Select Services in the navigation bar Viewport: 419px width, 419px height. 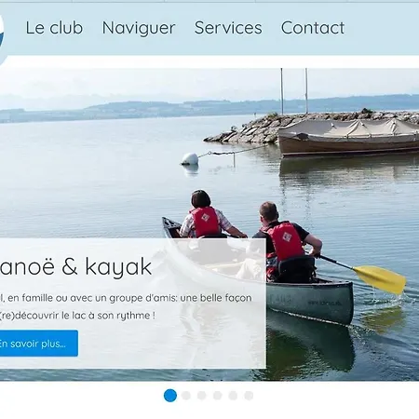click(x=228, y=28)
